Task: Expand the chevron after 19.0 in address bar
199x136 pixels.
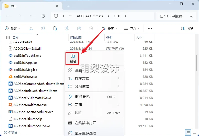Action: tap(125, 16)
